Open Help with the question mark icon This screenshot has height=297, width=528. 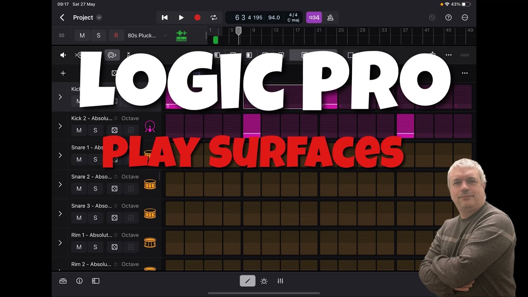coord(448,17)
